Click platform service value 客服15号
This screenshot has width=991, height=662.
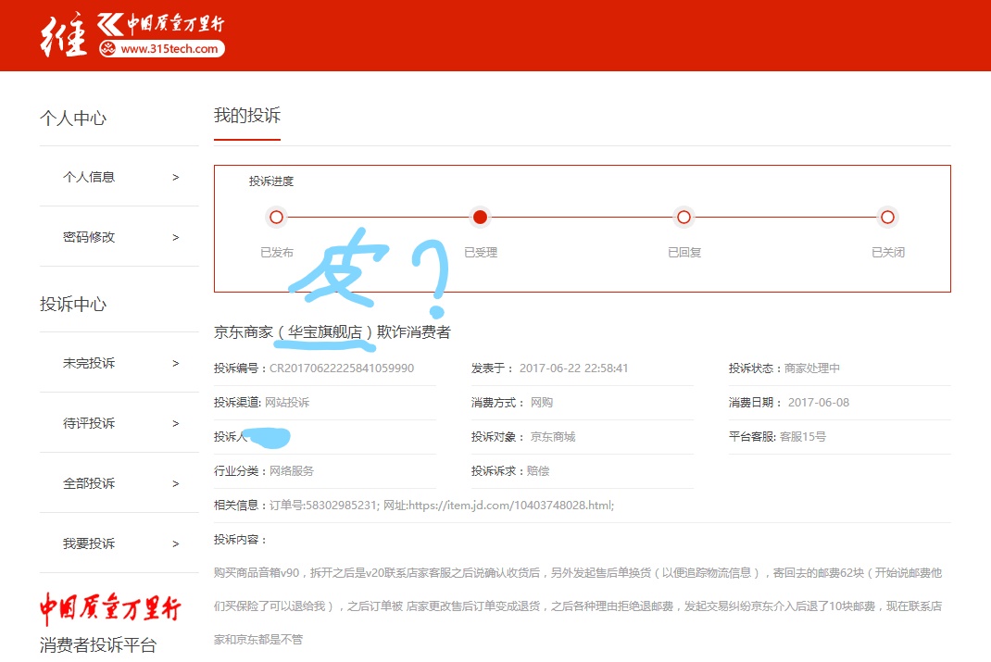coord(803,436)
